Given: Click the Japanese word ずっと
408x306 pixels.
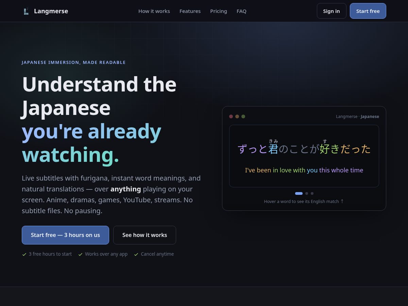Looking at the screenshot, I should tap(253, 149).
